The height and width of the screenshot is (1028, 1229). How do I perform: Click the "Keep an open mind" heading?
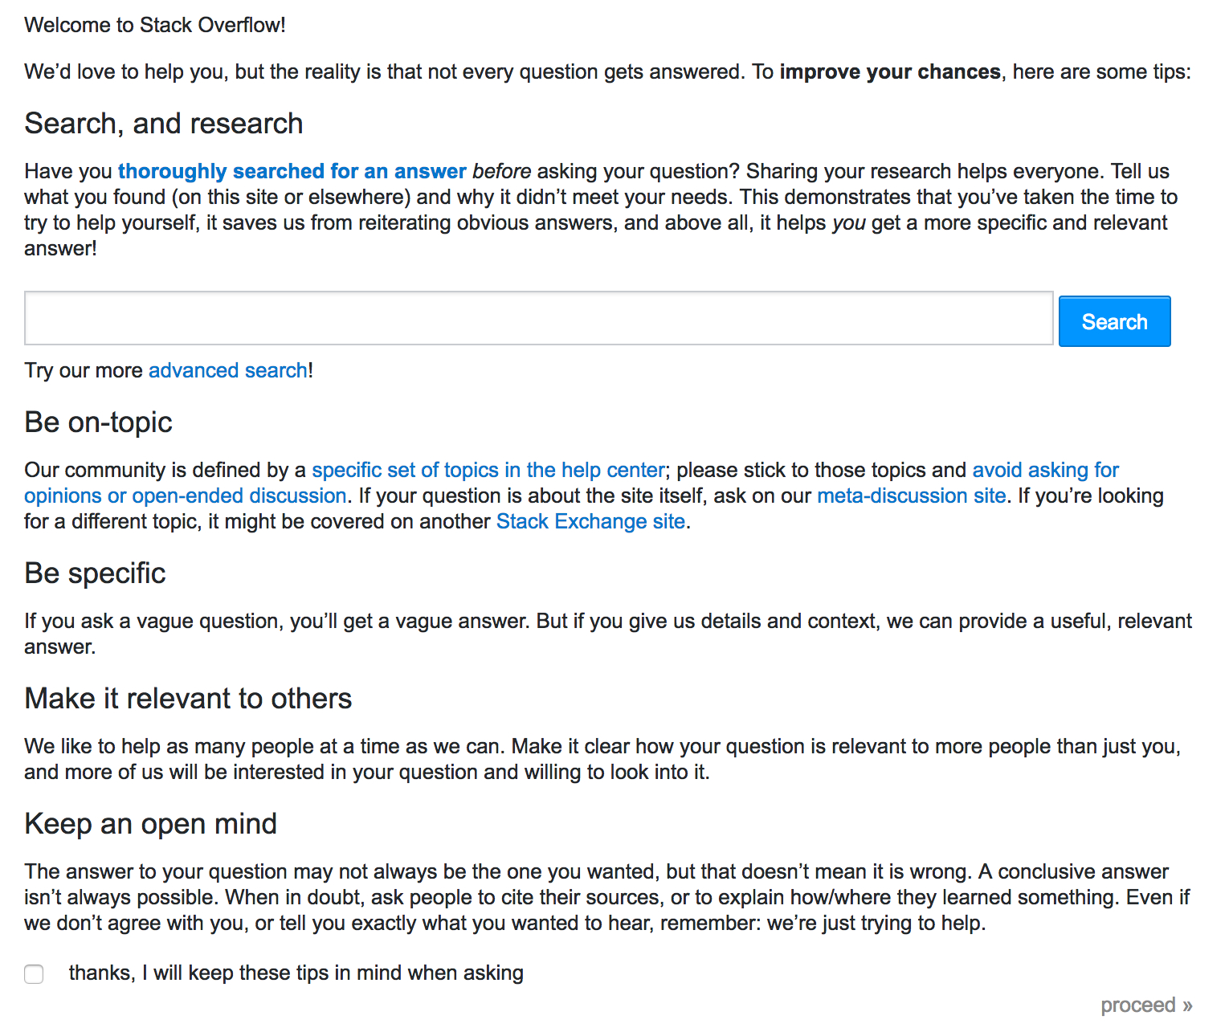[151, 824]
